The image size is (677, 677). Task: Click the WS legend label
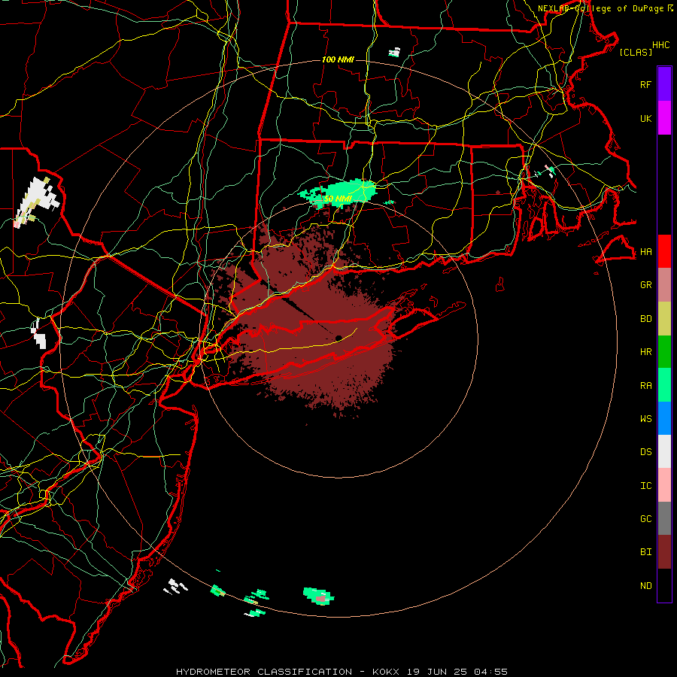(x=645, y=418)
